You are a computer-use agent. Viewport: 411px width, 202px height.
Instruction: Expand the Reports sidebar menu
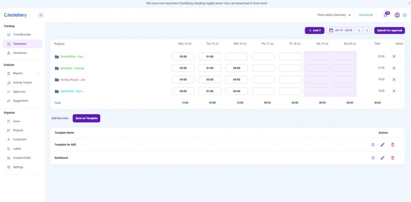coord(22,74)
